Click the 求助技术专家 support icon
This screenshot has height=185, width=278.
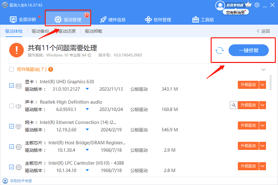pos(4,180)
